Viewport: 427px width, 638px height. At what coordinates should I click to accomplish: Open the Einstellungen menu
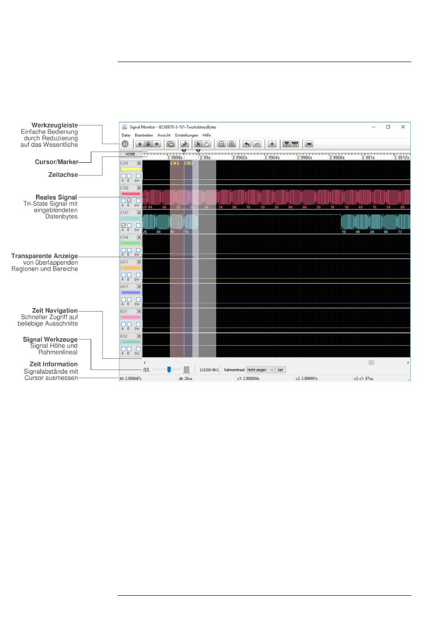(187, 135)
